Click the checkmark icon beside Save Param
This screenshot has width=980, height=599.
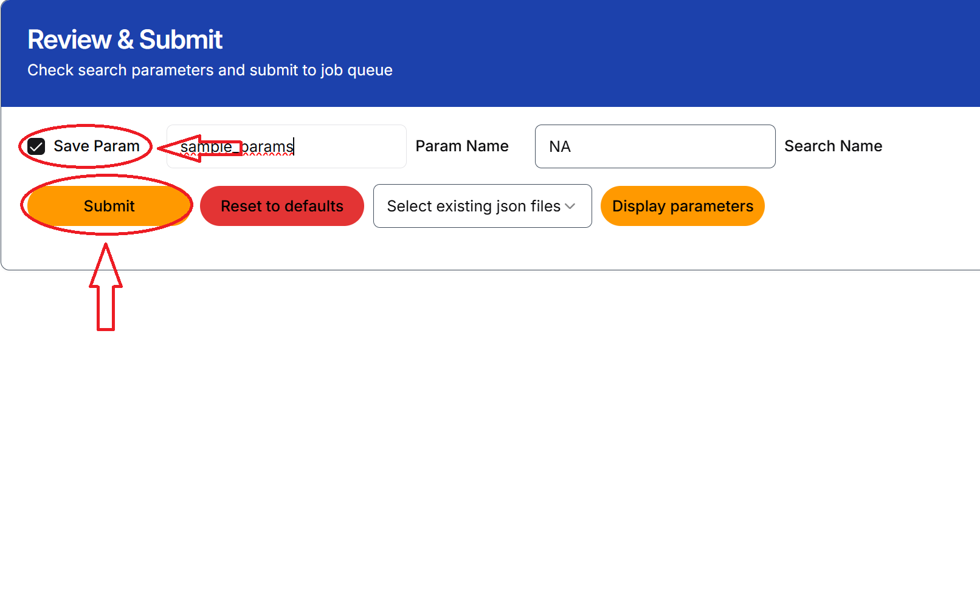[x=36, y=146]
